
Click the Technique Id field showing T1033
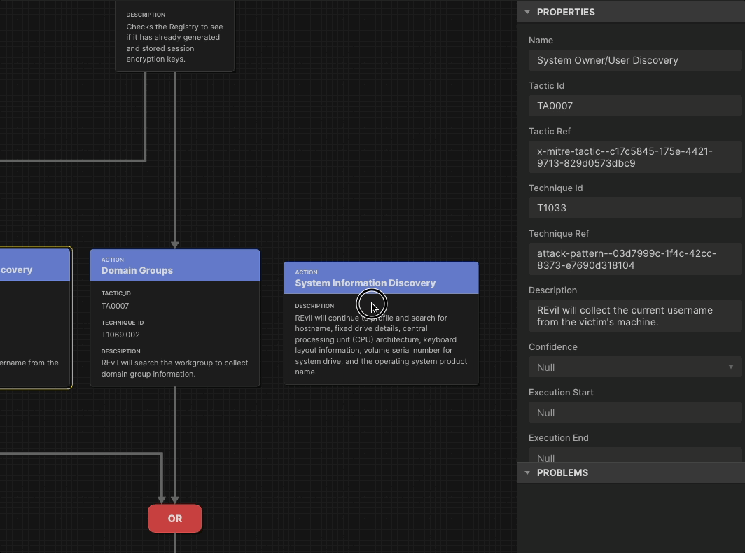tap(635, 208)
